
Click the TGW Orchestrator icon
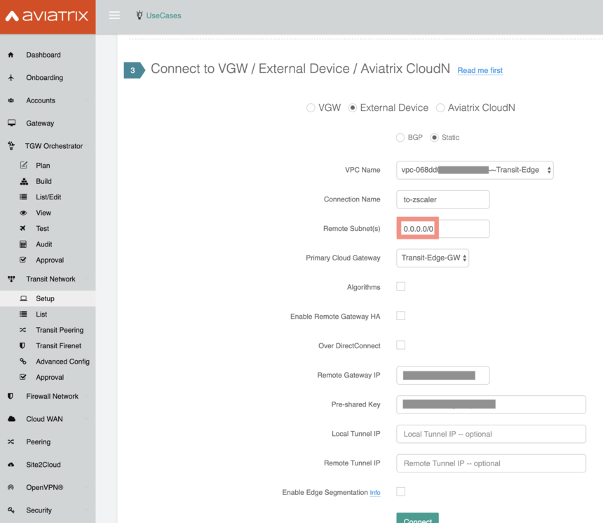tap(11, 145)
